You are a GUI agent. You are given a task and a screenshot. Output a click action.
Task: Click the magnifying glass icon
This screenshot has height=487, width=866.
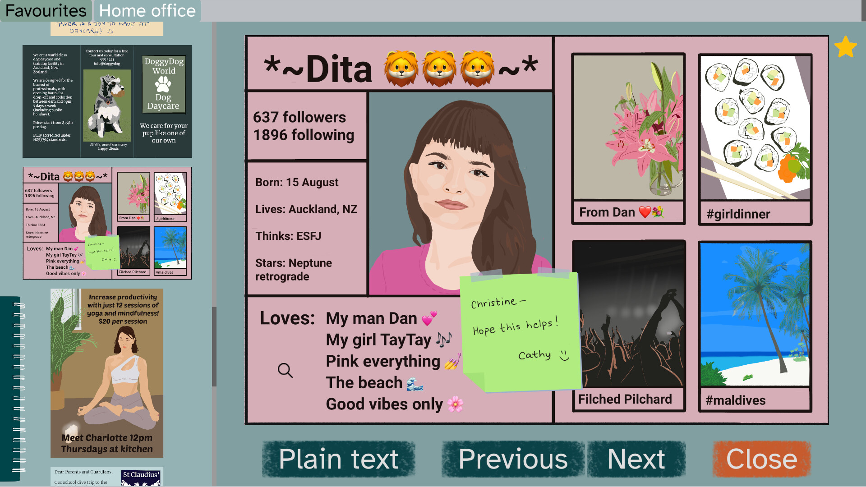click(285, 370)
